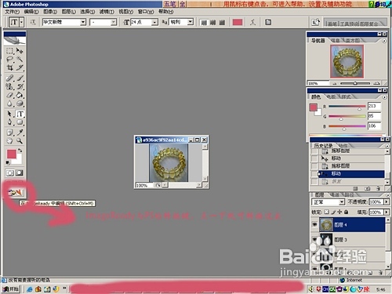The width and height of the screenshot is (392, 294).
Task: Select the Shape tool
Action: pos(20,122)
